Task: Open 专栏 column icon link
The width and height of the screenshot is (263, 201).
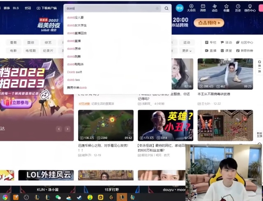Action: 211,42
